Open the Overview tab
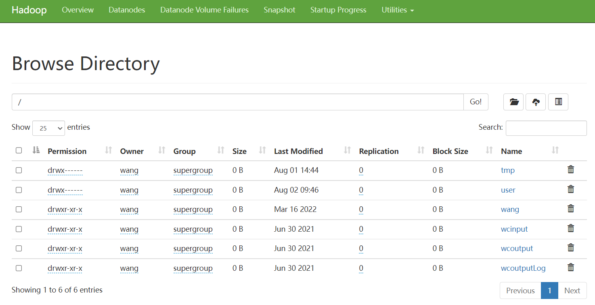Viewport: 595px width, 305px height. (78, 10)
